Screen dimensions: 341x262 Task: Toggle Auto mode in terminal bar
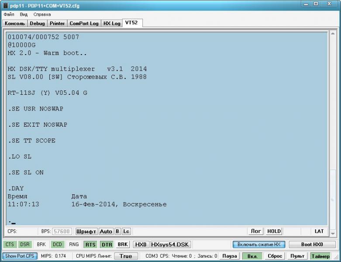(x=106, y=231)
